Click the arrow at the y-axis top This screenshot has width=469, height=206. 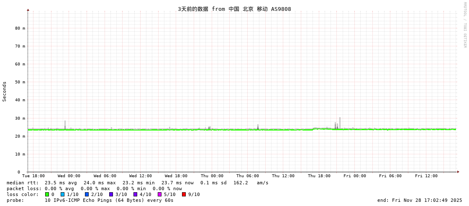point(28,10)
